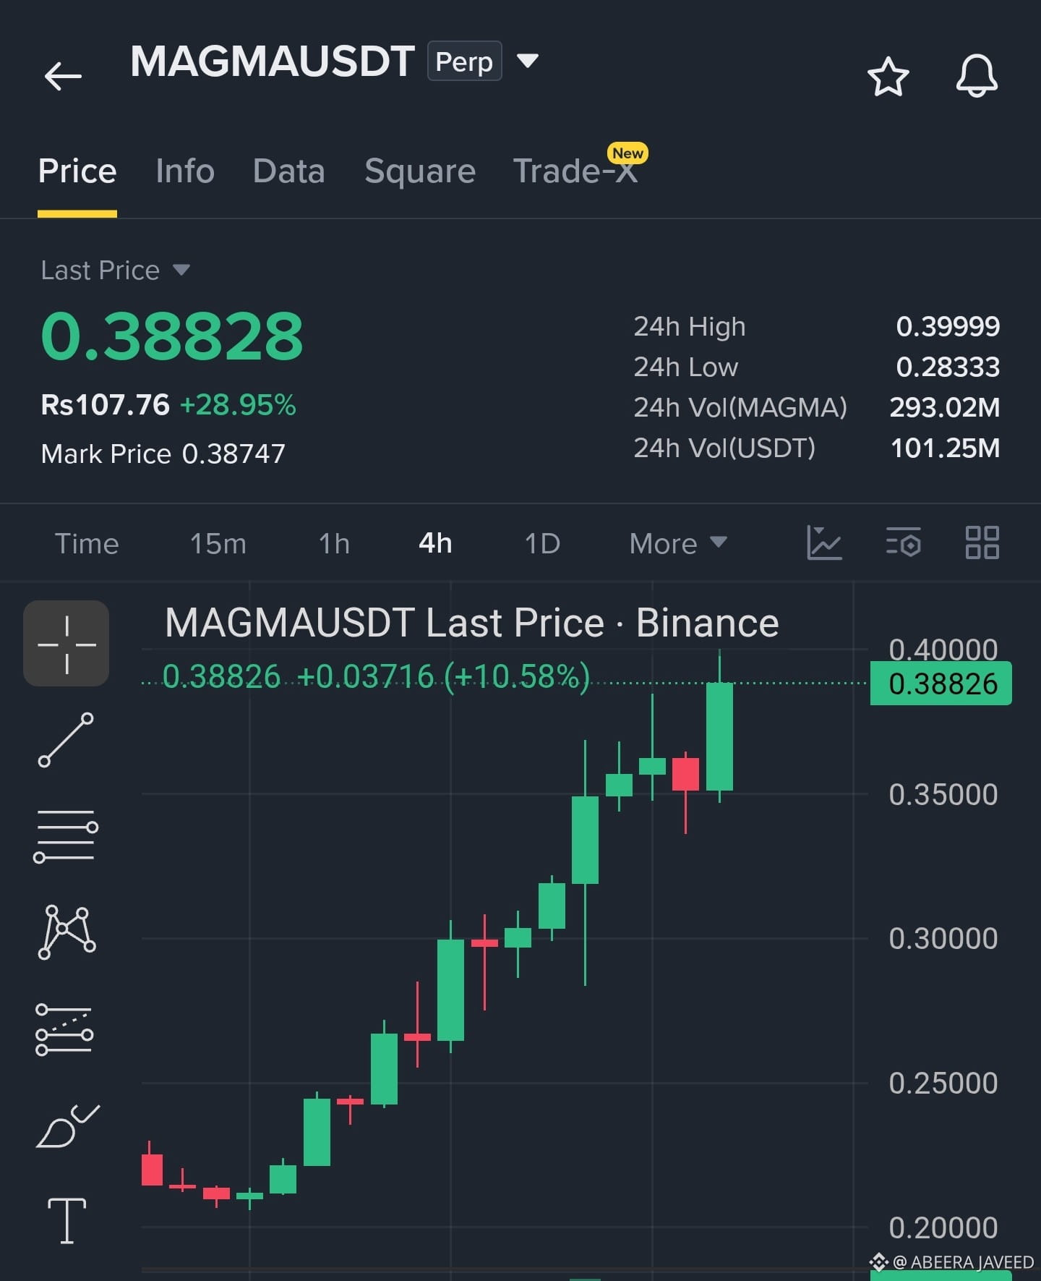Tap the Mark Price 0.38747 value

coord(234,454)
